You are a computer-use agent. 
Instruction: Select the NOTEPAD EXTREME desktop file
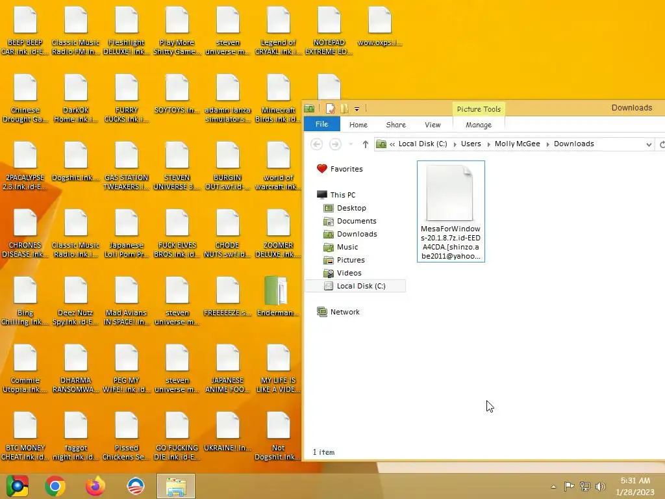click(x=329, y=31)
